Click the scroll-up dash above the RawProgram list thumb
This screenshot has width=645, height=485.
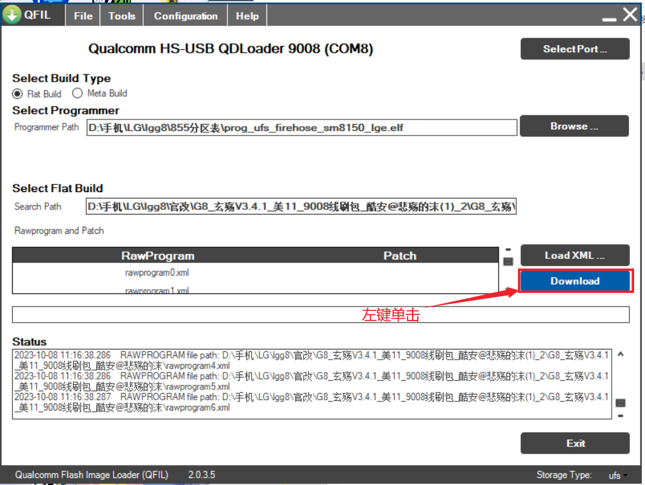pos(508,250)
